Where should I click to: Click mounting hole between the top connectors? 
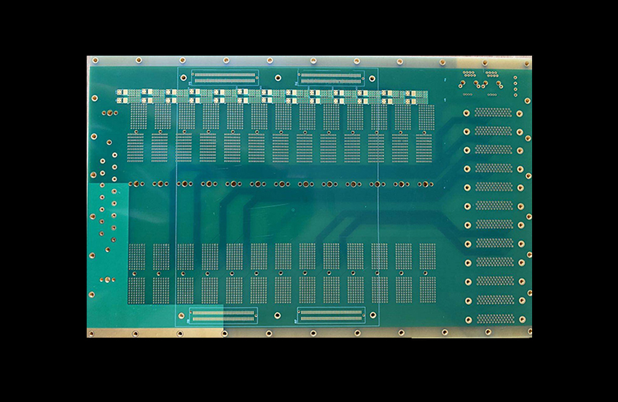(x=278, y=78)
